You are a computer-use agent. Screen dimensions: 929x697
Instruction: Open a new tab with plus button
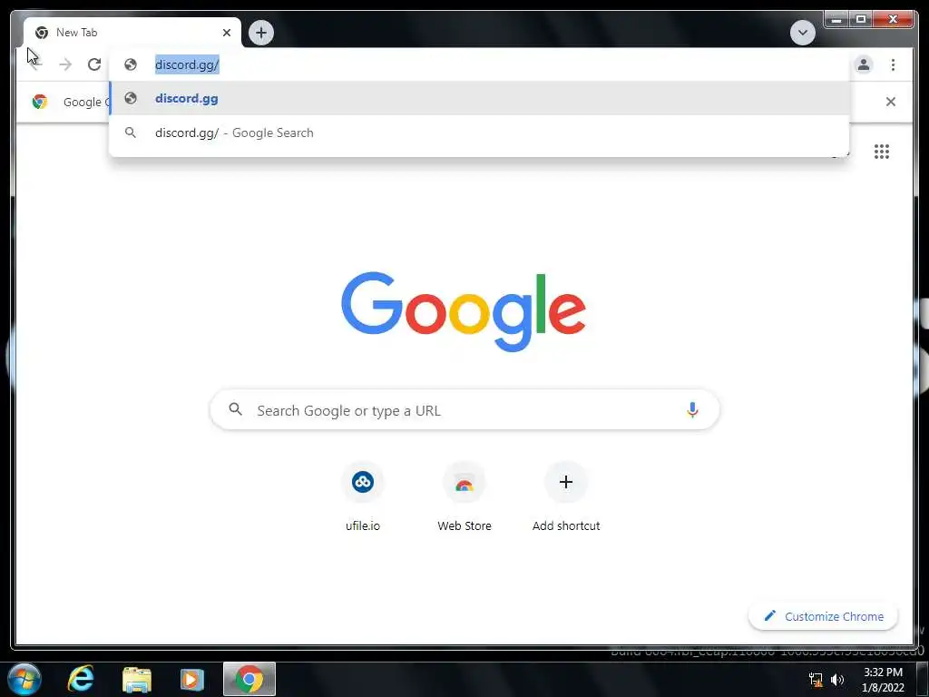[x=261, y=33]
